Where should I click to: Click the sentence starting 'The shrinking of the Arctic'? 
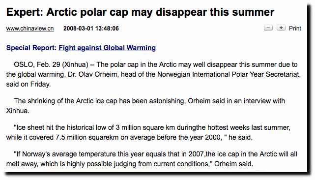pos(149,101)
